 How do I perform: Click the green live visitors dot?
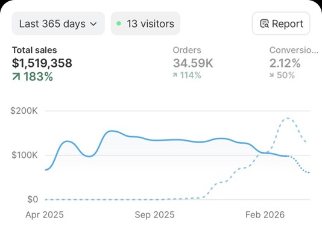[x=119, y=23]
